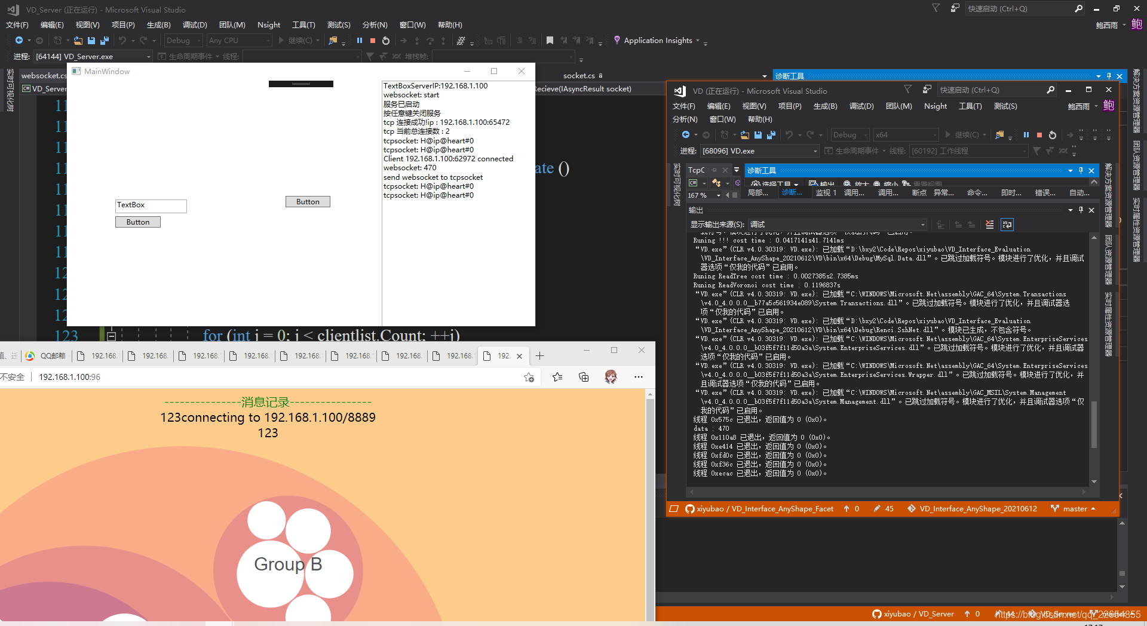
Task: Open 文件(F) menu in VD_Server window
Action: [x=17, y=24]
